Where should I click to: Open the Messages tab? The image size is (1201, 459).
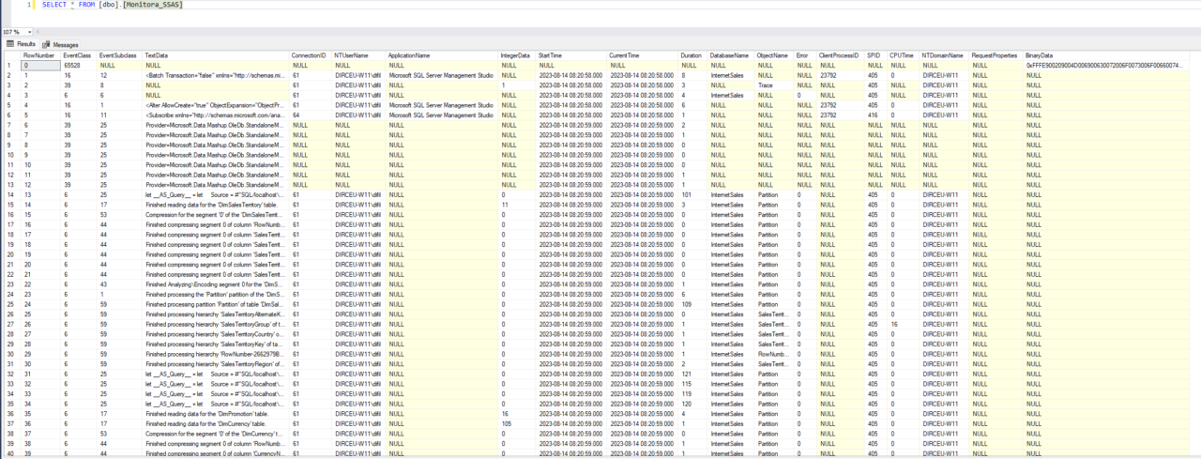tap(65, 44)
